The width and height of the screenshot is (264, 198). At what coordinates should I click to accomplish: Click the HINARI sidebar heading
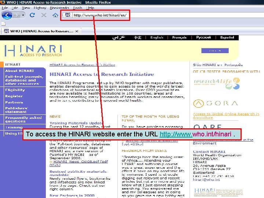[x=13, y=65]
